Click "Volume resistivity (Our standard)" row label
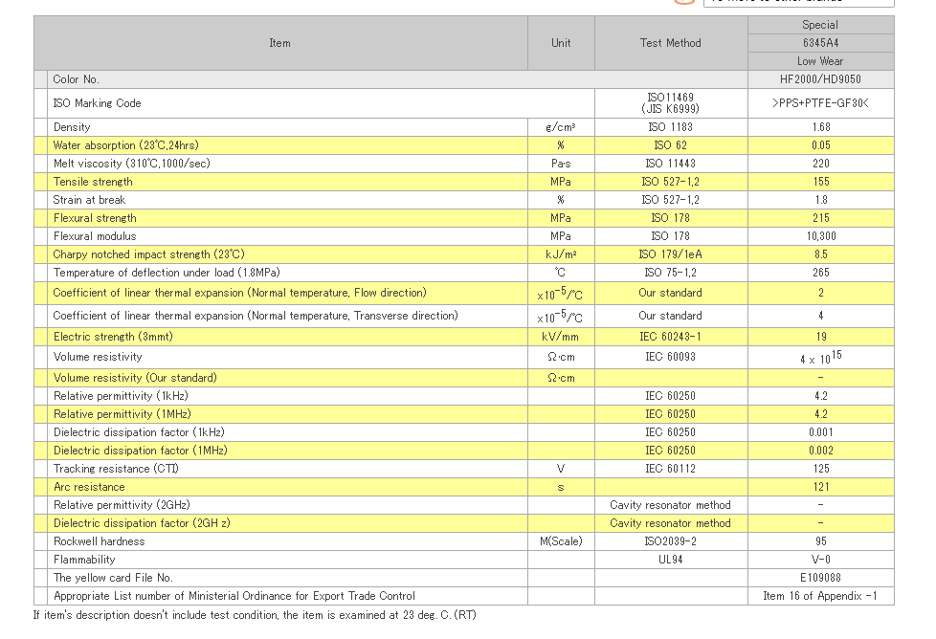 (x=135, y=378)
